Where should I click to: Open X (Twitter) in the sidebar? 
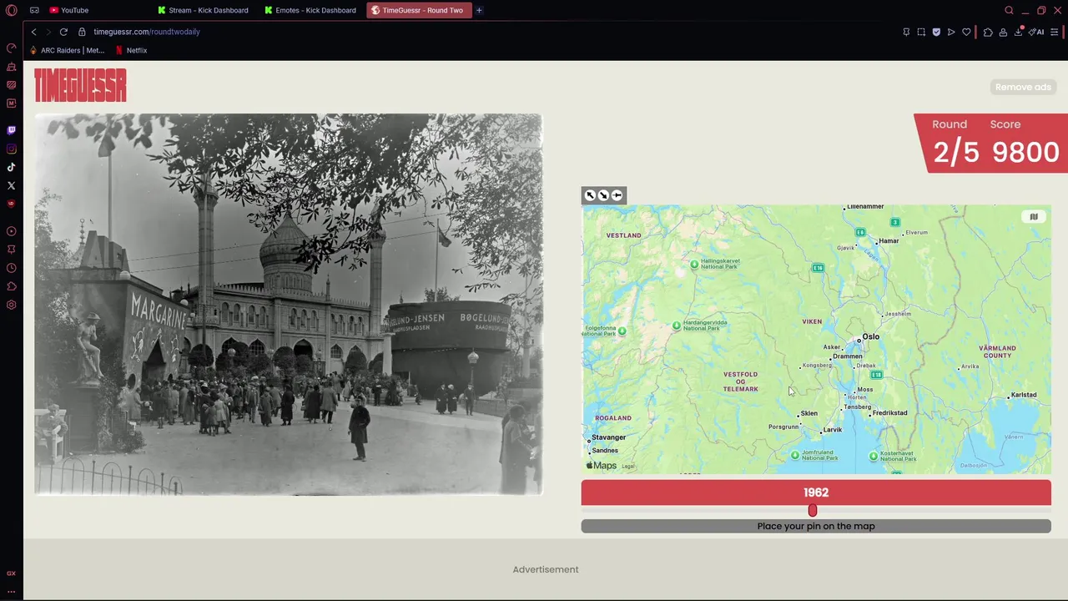coord(12,185)
